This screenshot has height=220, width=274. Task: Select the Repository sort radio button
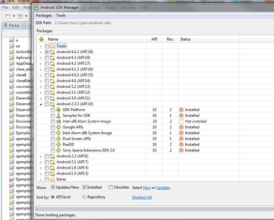click(x=84, y=197)
